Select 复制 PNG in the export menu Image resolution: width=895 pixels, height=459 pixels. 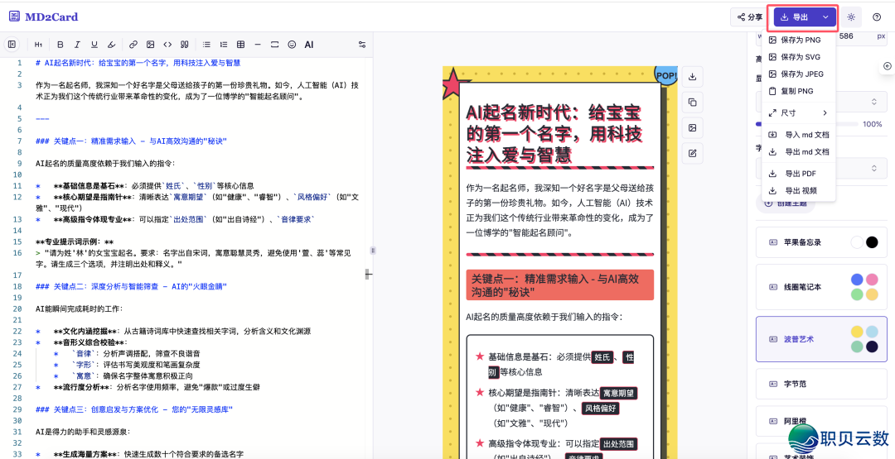pyautogui.click(x=799, y=91)
